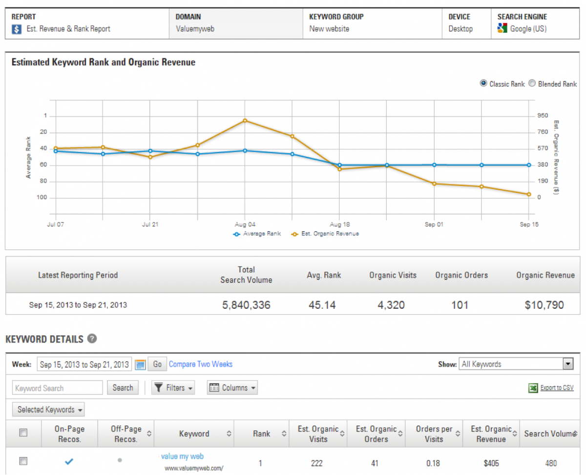Image resolution: width=586 pixels, height=475 pixels.
Task: Click the Compare Two Weeks link
Action: click(200, 364)
